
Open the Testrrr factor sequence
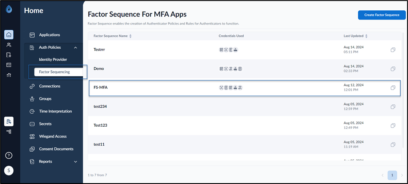click(x=99, y=50)
